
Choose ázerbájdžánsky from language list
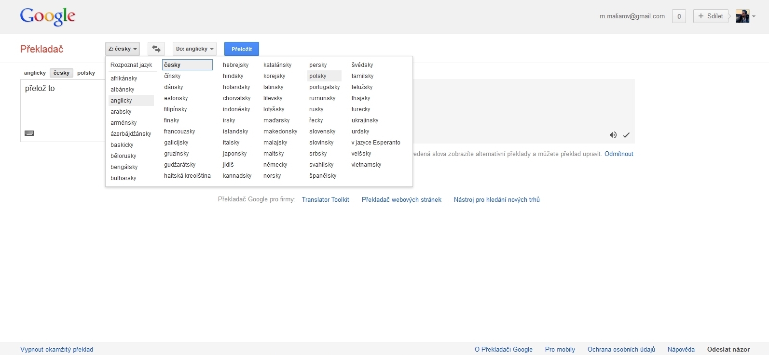[131, 134]
